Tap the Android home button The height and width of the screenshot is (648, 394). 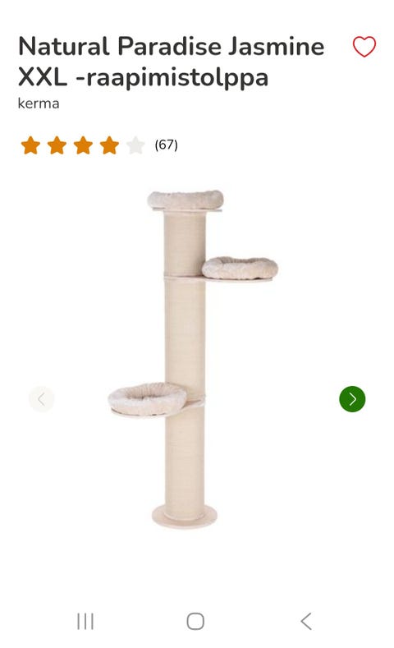pos(195,621)
